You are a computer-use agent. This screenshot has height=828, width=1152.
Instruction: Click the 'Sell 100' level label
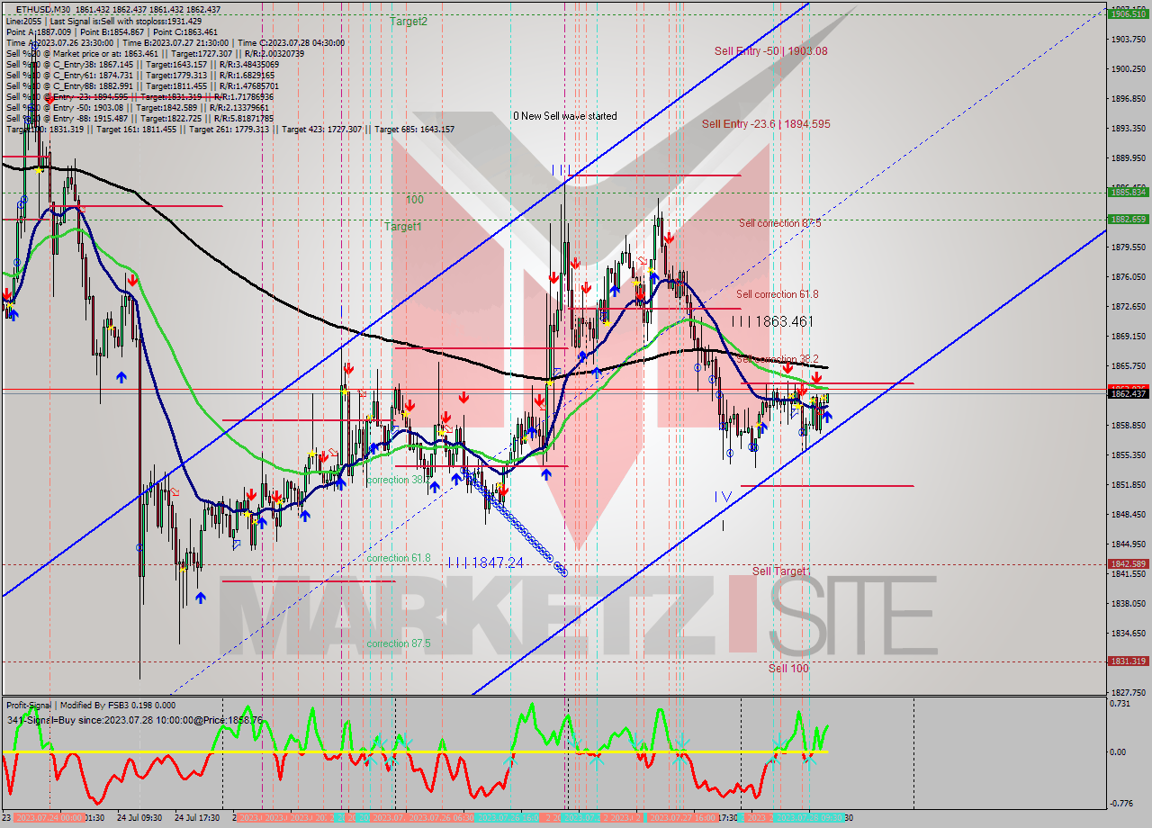pos(787,668)
